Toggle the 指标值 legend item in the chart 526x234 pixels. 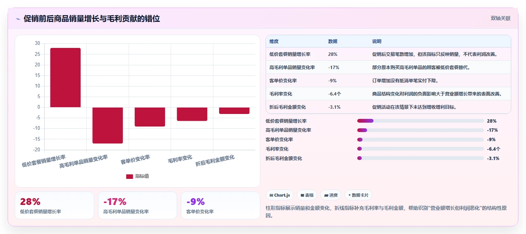point(137,176)
